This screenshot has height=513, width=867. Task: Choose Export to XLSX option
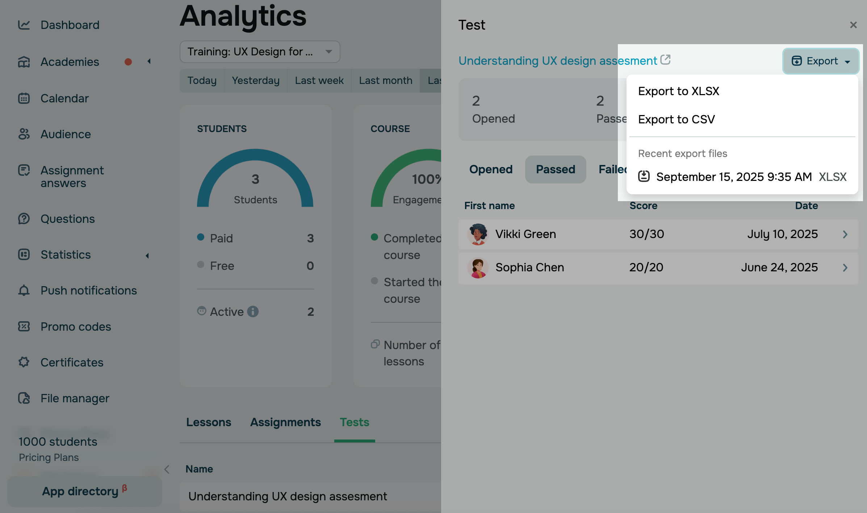[678, 91]
